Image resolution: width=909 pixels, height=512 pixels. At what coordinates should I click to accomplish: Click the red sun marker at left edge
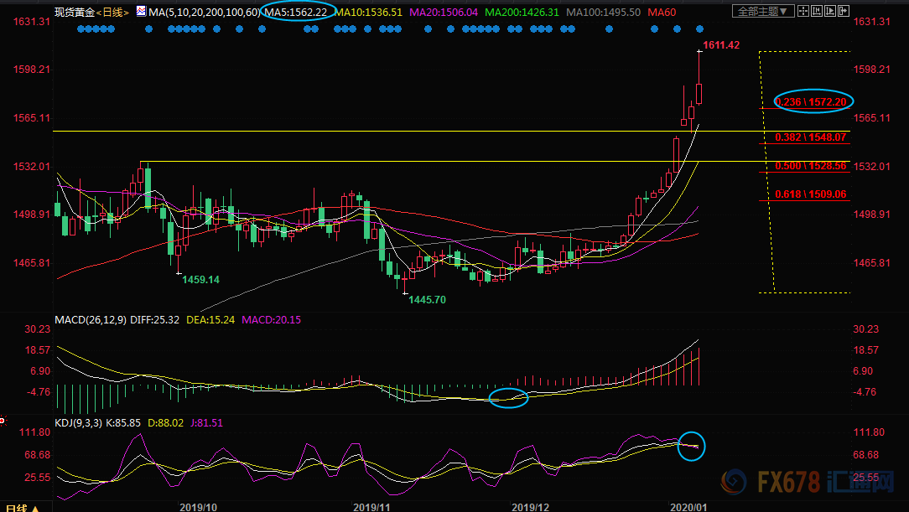click(3, 420)
